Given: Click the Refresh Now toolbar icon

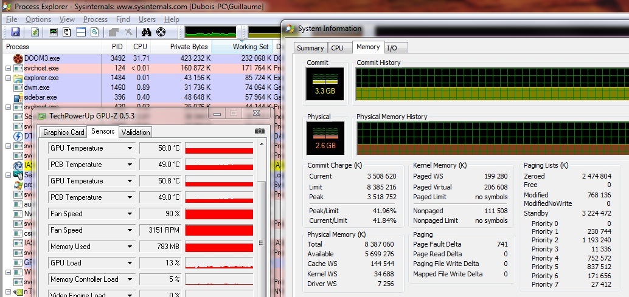Looking at the screenshot, I should [35, 32].
